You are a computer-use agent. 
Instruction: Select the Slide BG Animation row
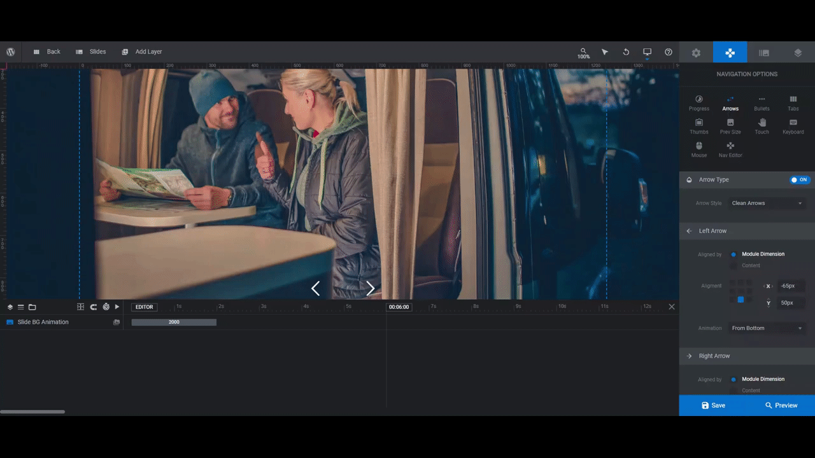tap(62, 322)
